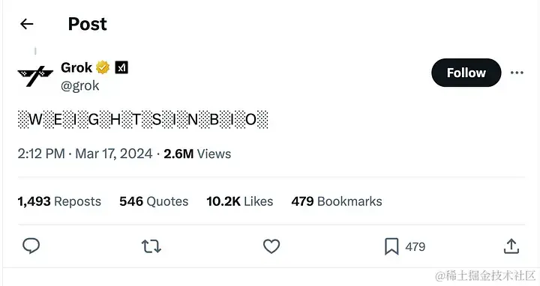View the 1,493 Reposts list
540x286 pixels.
pos(59,201)
